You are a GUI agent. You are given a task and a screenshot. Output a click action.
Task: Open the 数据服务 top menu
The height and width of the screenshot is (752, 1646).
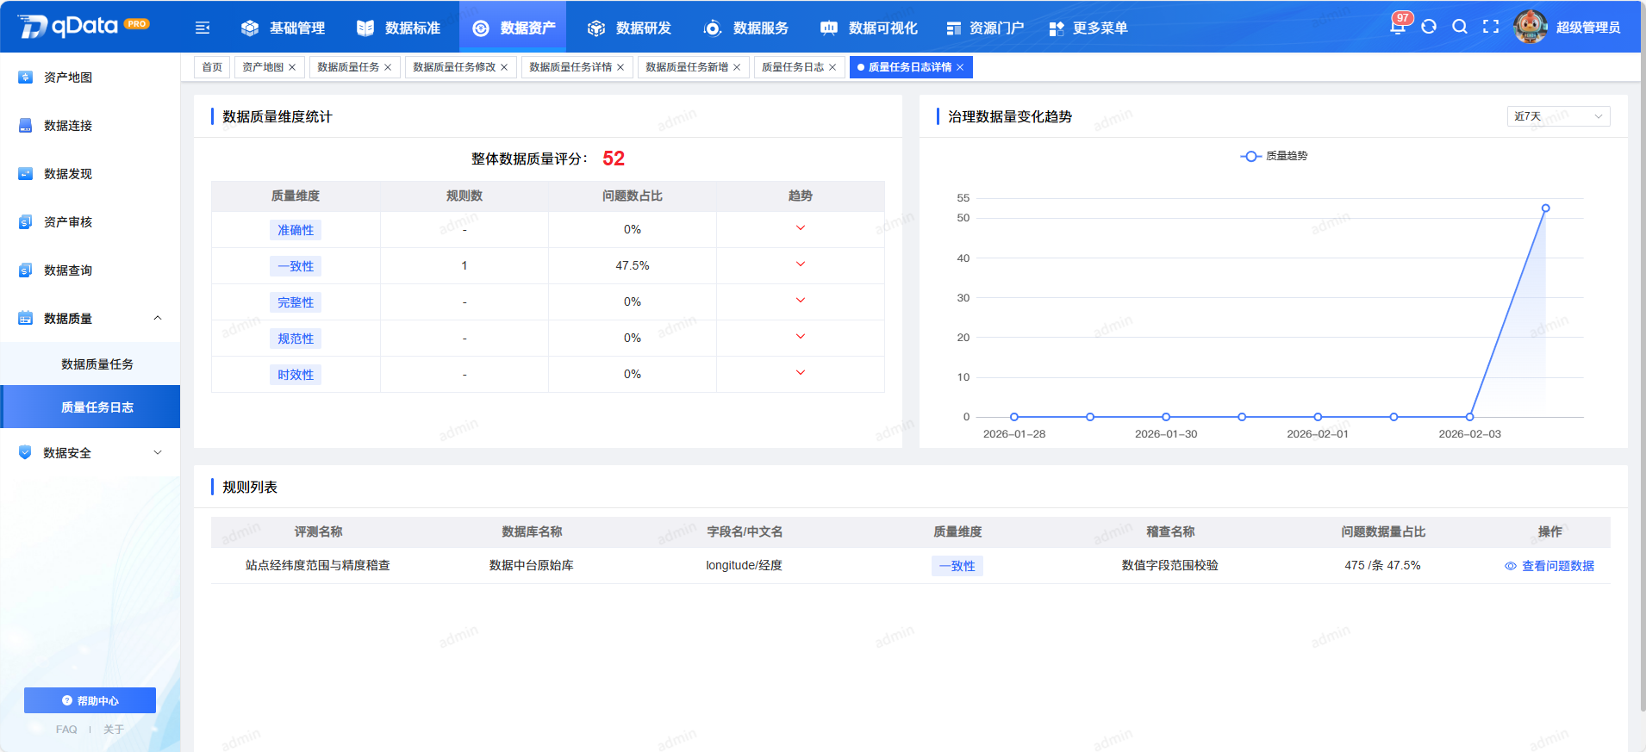[746, 28]
